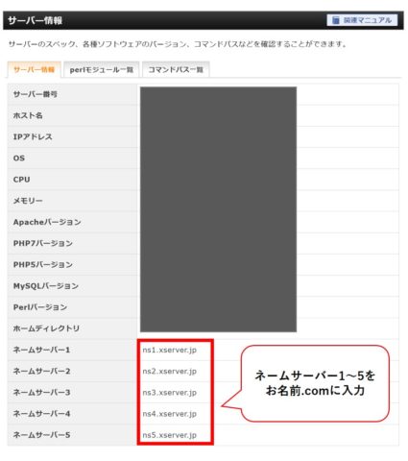Click the book icon beside 関連マニュアル
408x461 pixels.
pos(335,20)
